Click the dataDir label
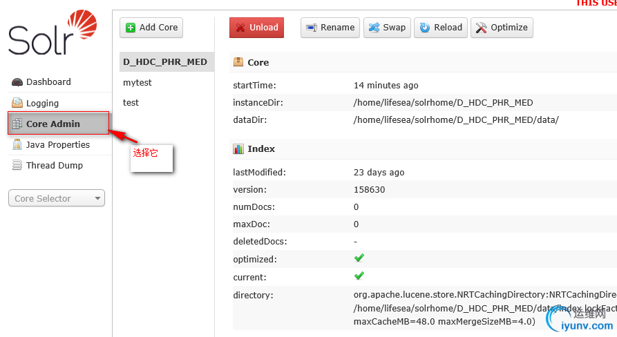 (x=250, y=120)
